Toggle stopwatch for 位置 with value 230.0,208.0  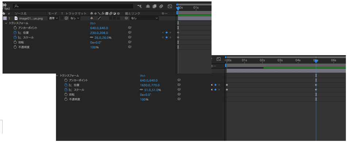point(15,32)
